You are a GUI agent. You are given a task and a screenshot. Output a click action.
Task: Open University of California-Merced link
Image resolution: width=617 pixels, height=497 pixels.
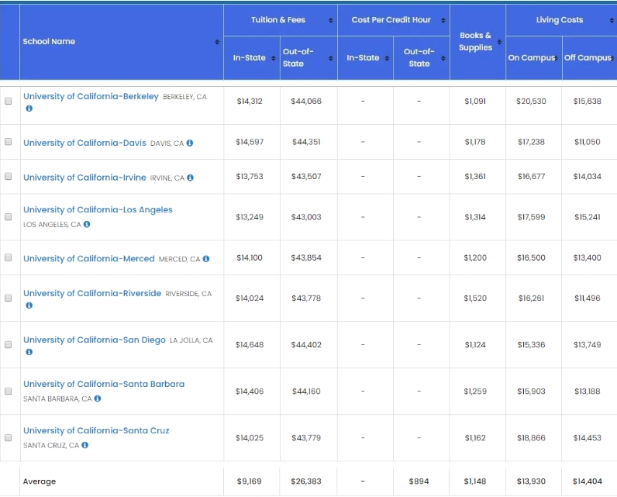(x=89, y=258)
